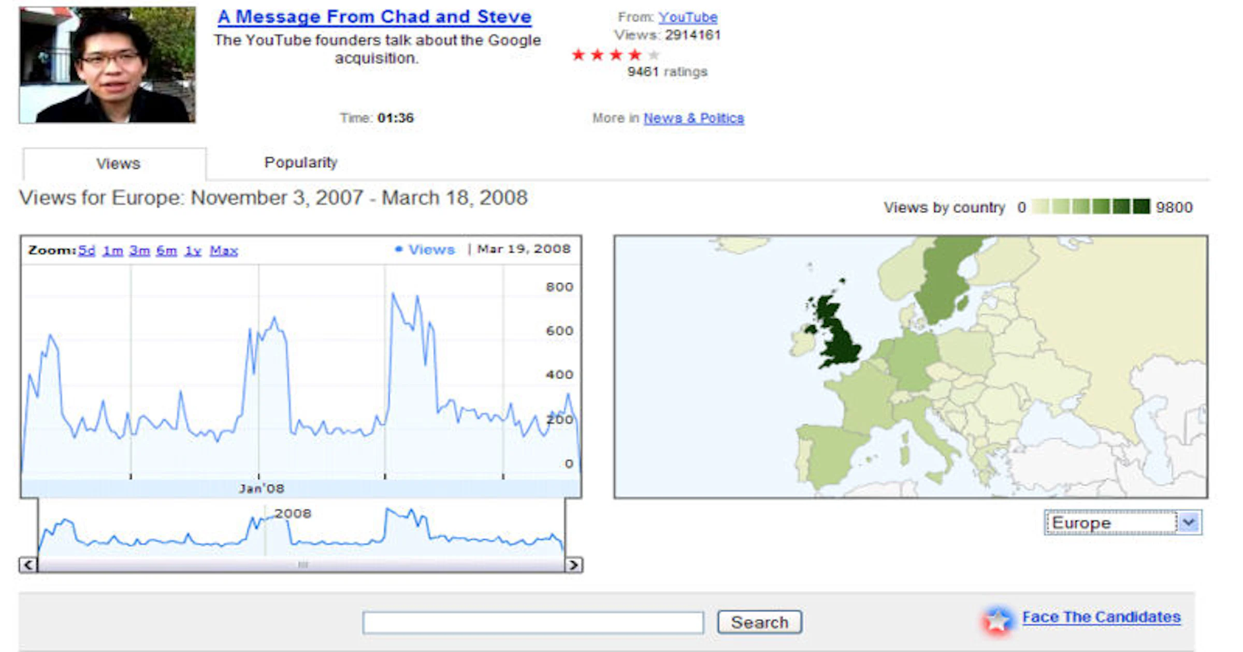Click Germany on the Europe map
1243x652 pixels.
pos(914,360)
